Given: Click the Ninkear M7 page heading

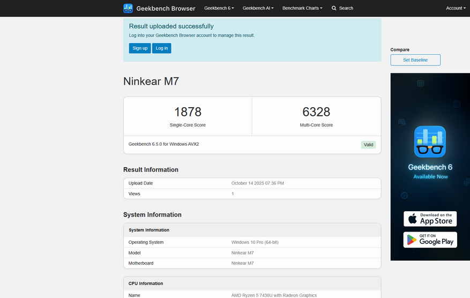Looking at the screenshot, I should (151, 81).
